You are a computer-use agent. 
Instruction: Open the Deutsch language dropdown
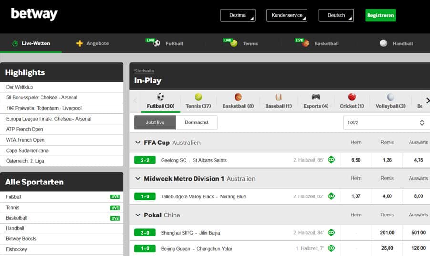click(x=336, y=15)
